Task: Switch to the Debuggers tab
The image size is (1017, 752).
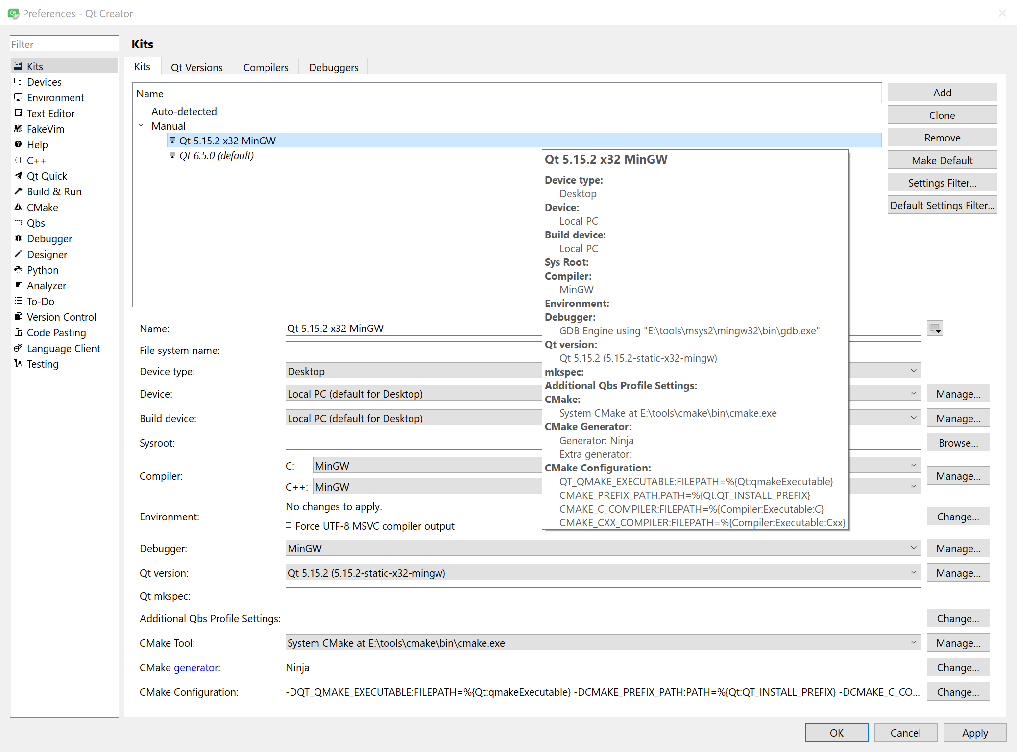Action: tap(334, 67)
